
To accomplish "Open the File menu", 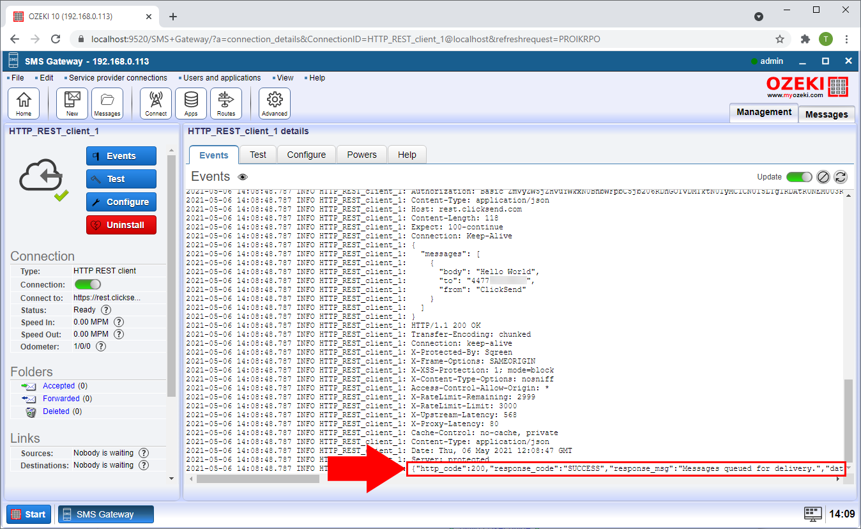I will pyautogui.click(x=17, y=78).
